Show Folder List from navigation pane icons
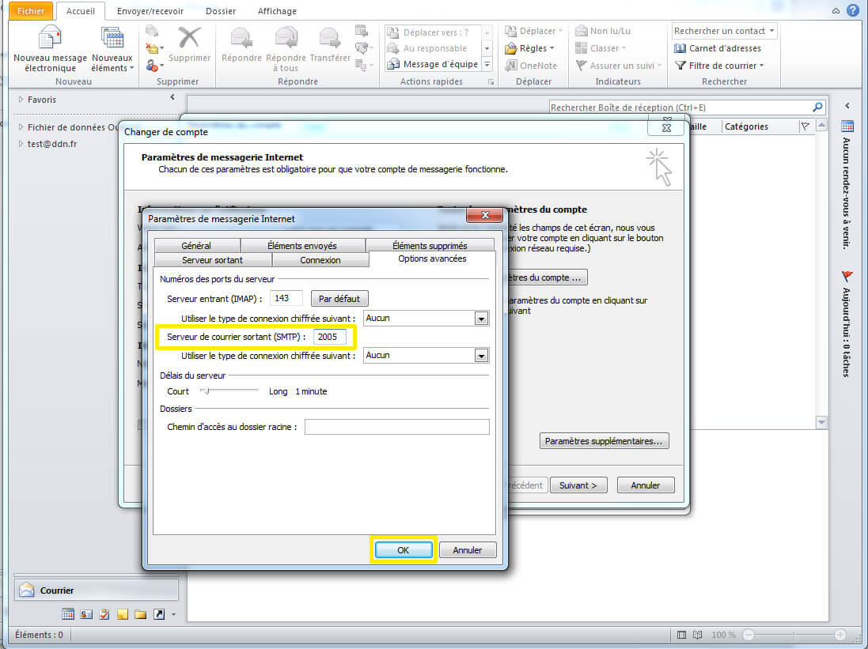The image size is (868, 649). 140,614
